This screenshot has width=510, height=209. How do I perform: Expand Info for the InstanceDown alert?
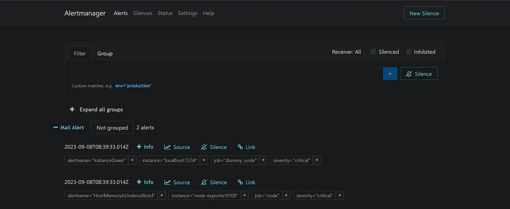click(x=145, y=147)
